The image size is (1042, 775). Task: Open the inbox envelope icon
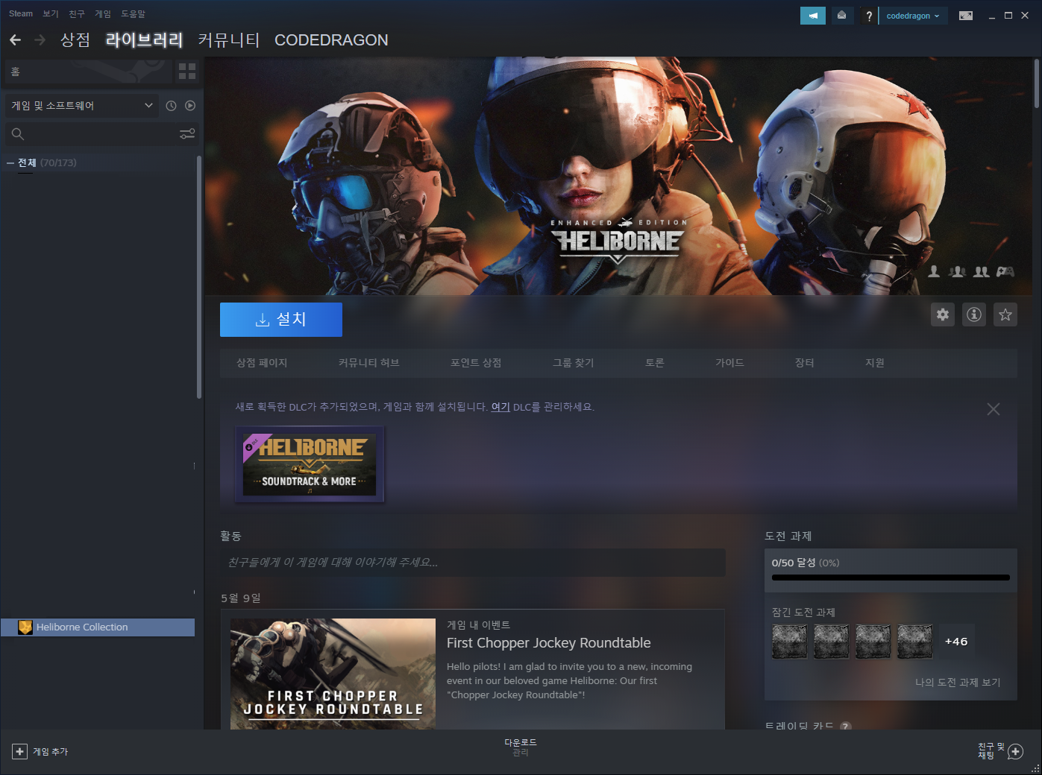841,16
